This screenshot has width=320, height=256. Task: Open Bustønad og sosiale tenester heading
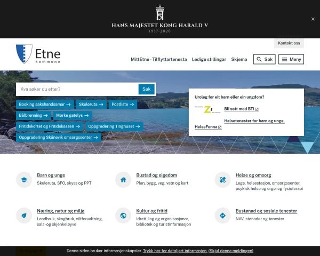tap(266, 211)
